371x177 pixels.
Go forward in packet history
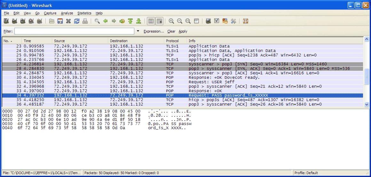pyautogui.click(x=114, y=21)
